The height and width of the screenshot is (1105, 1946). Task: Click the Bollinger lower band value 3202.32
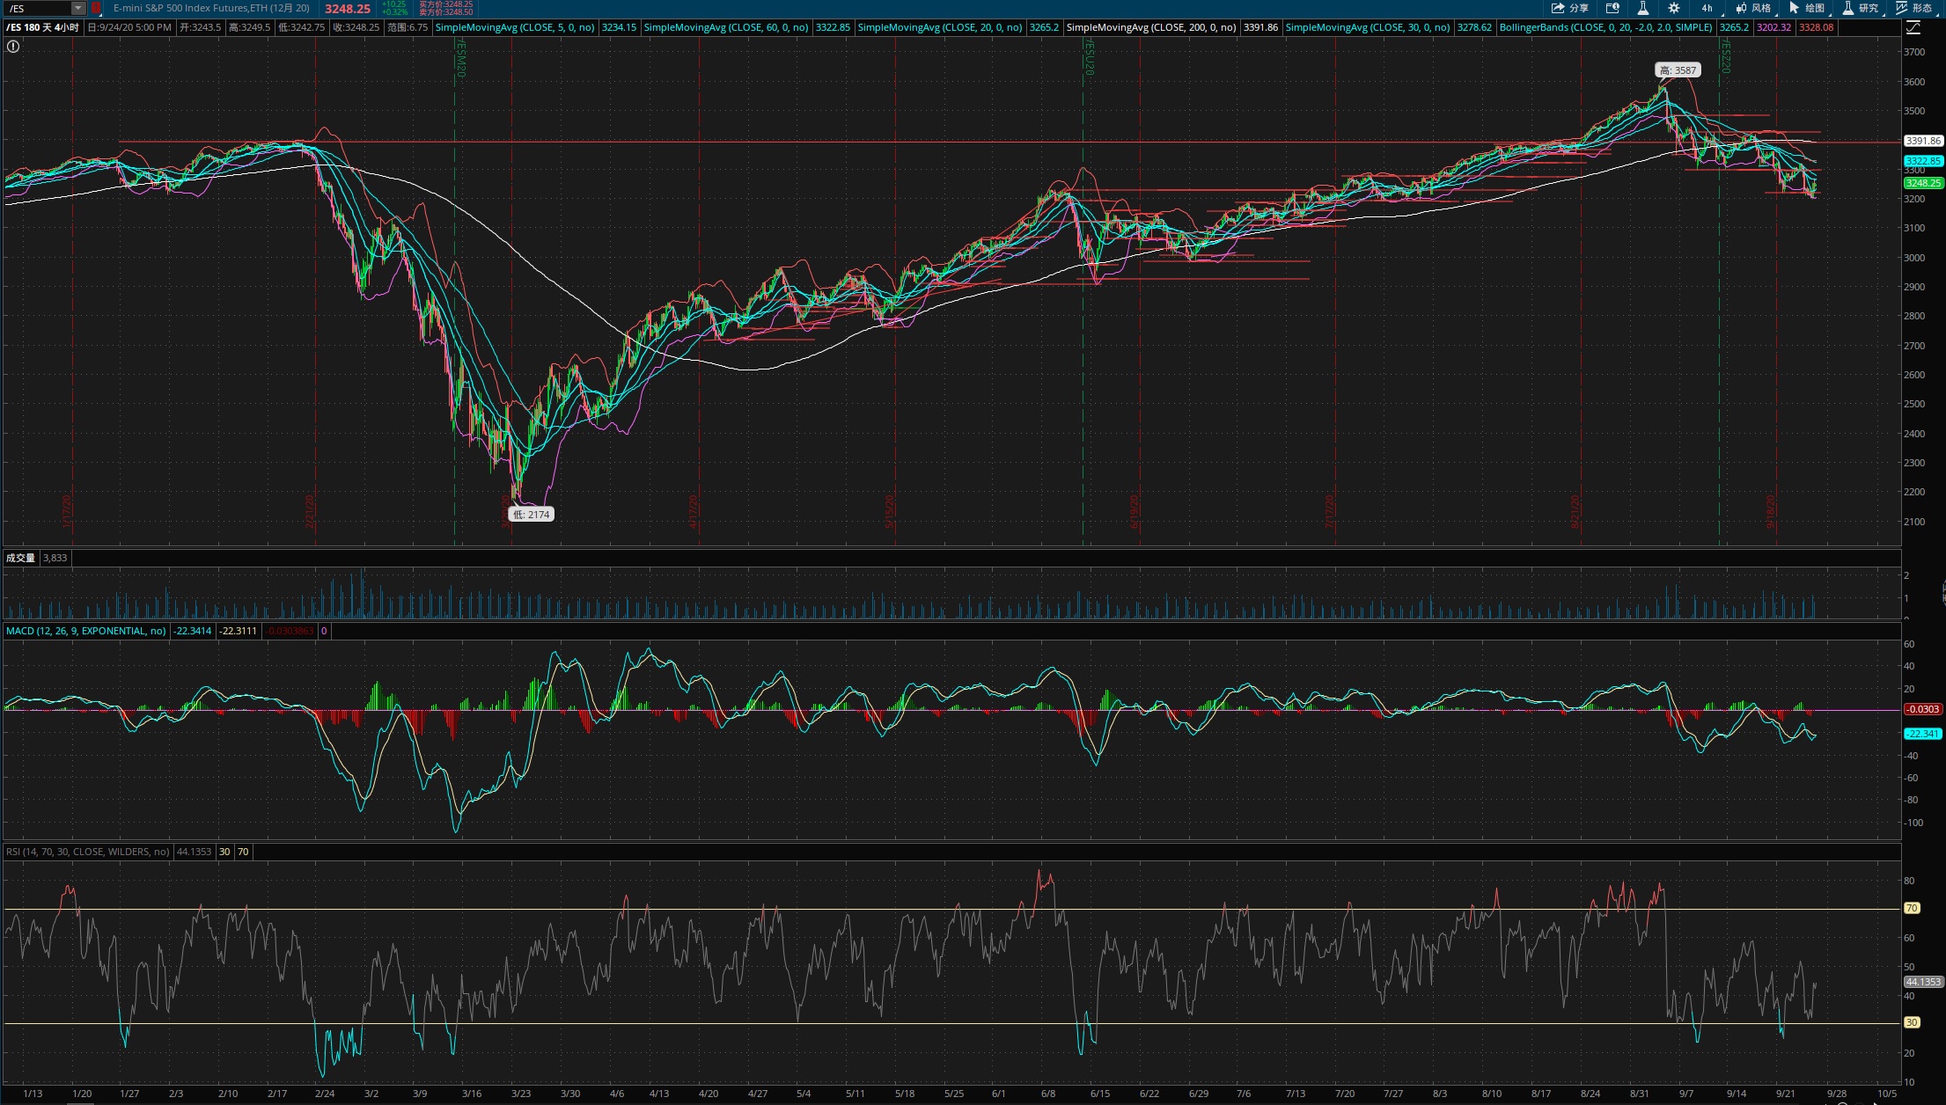1773,27
